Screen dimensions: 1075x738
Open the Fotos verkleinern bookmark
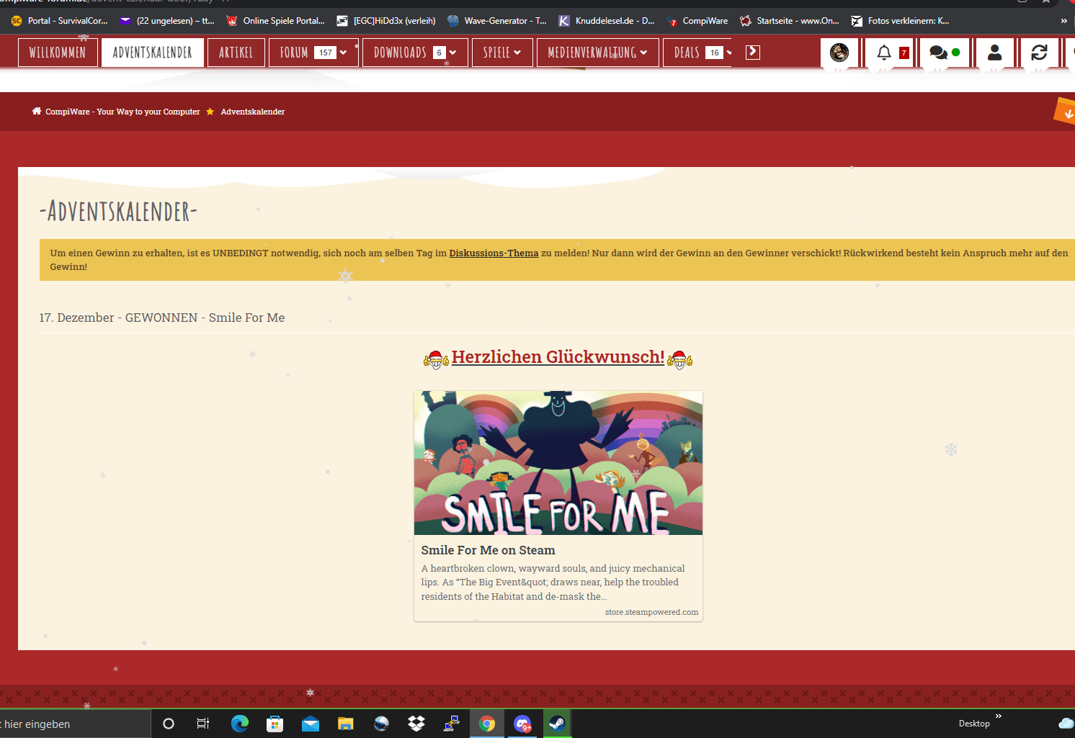coord(901,21)
